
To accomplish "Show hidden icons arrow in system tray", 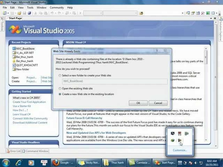I will click(x=180, y=163).
